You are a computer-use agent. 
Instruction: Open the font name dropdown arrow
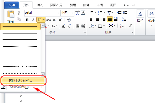[x=58, y=13]
